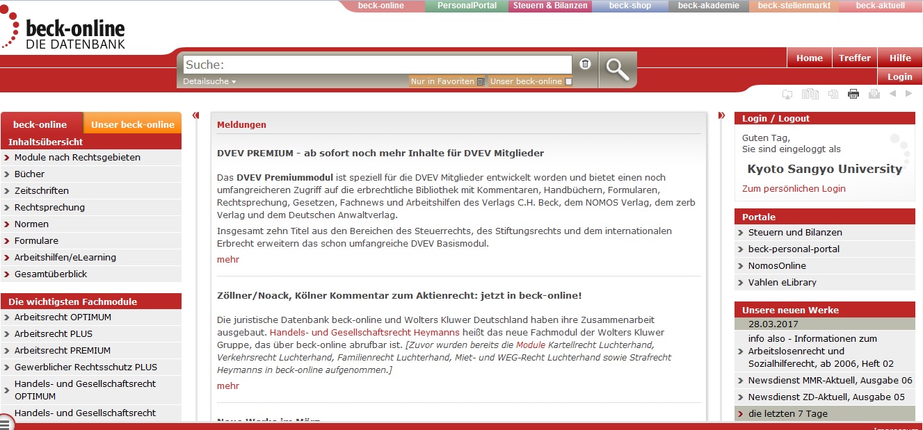
Task: Click the Zöllner/Noack Kölner Kommentar headline
Action: coord(399,296)
